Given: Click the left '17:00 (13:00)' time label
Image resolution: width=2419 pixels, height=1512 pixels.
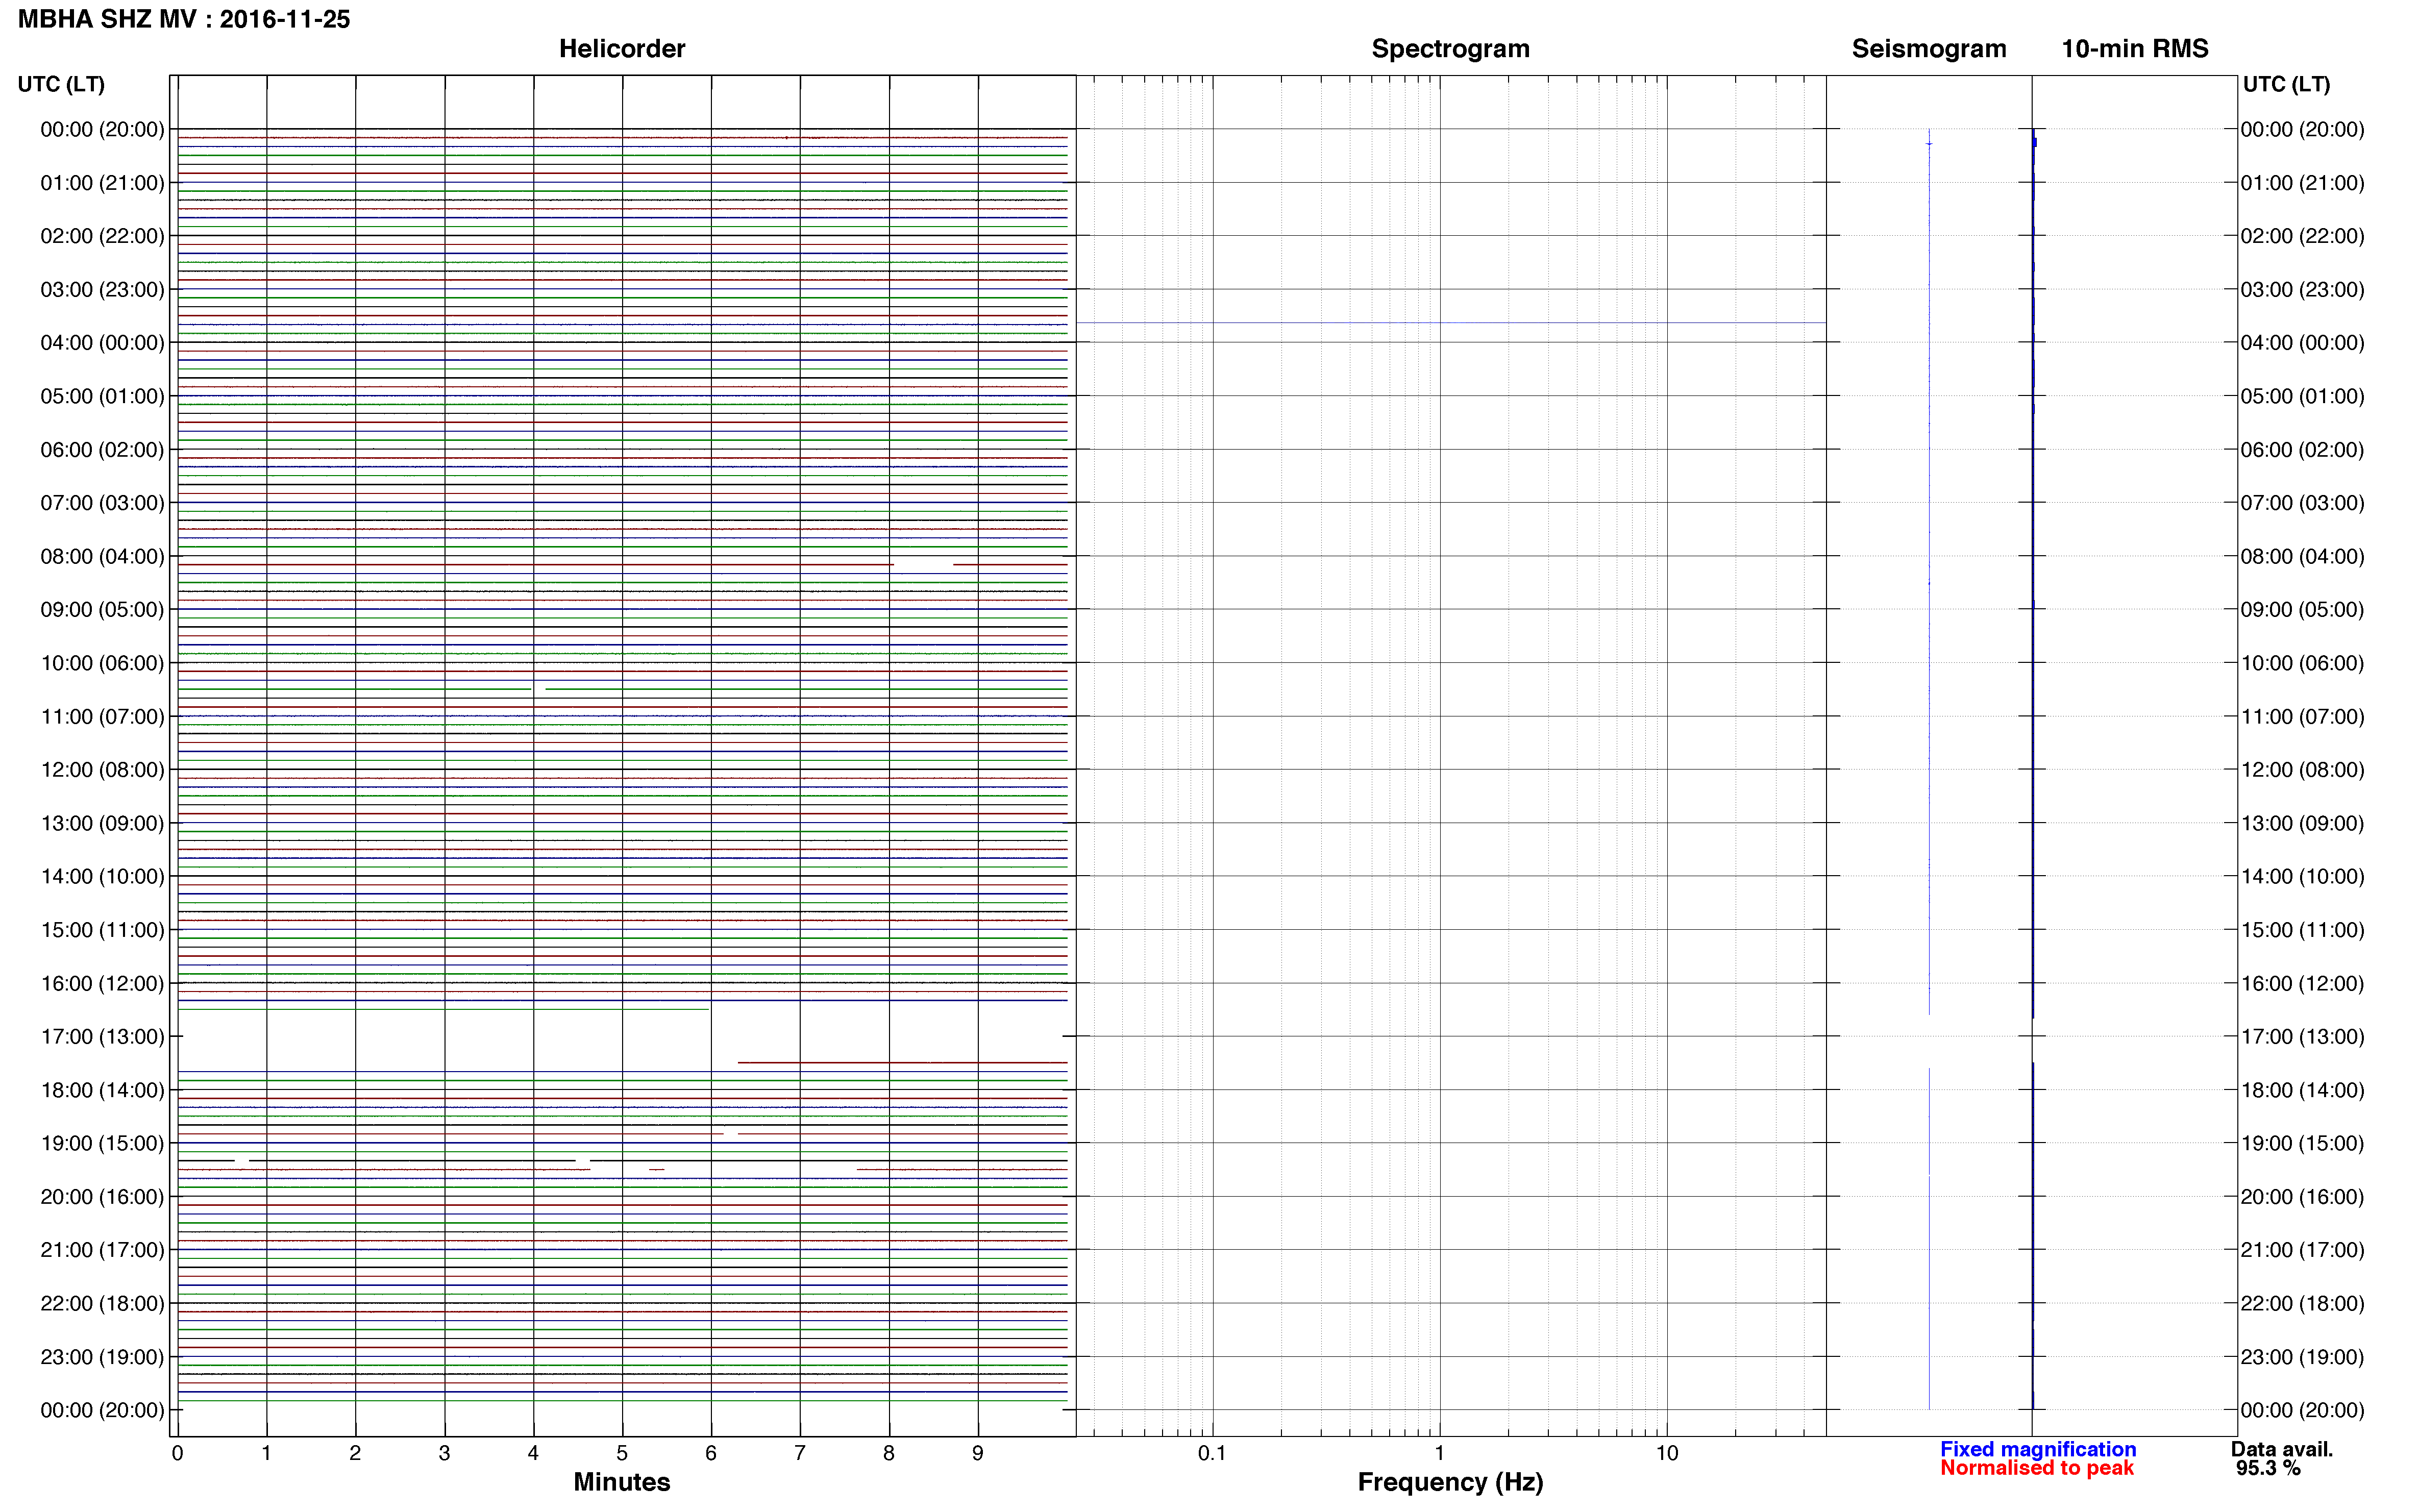Looking at the screenshot, I should pos(102,1037).
